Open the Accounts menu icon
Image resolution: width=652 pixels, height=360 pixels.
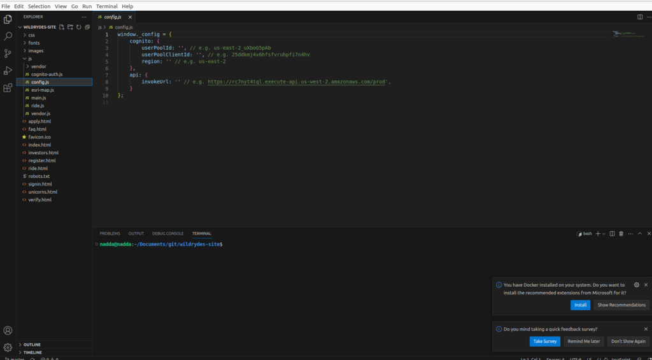(8, 331)
